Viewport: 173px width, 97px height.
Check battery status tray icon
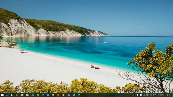point(147,95)
